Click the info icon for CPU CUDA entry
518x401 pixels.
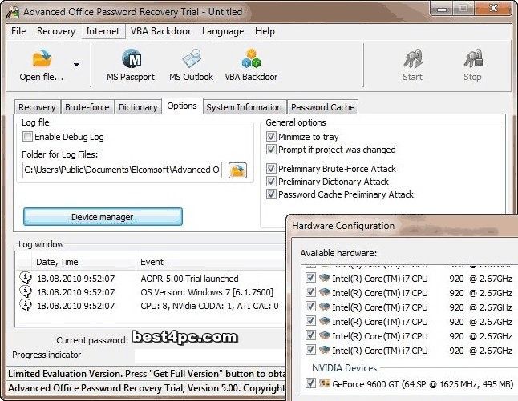pyautogui.click(x=26, y=305)
